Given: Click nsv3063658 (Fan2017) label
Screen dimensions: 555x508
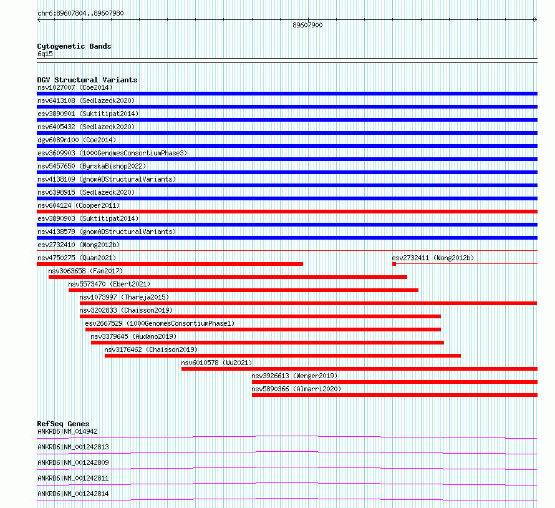Looking at the screenshot, I should tap(85, 271).
